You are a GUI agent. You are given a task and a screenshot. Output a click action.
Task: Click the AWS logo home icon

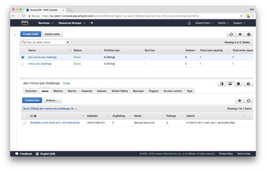(25, 23)
